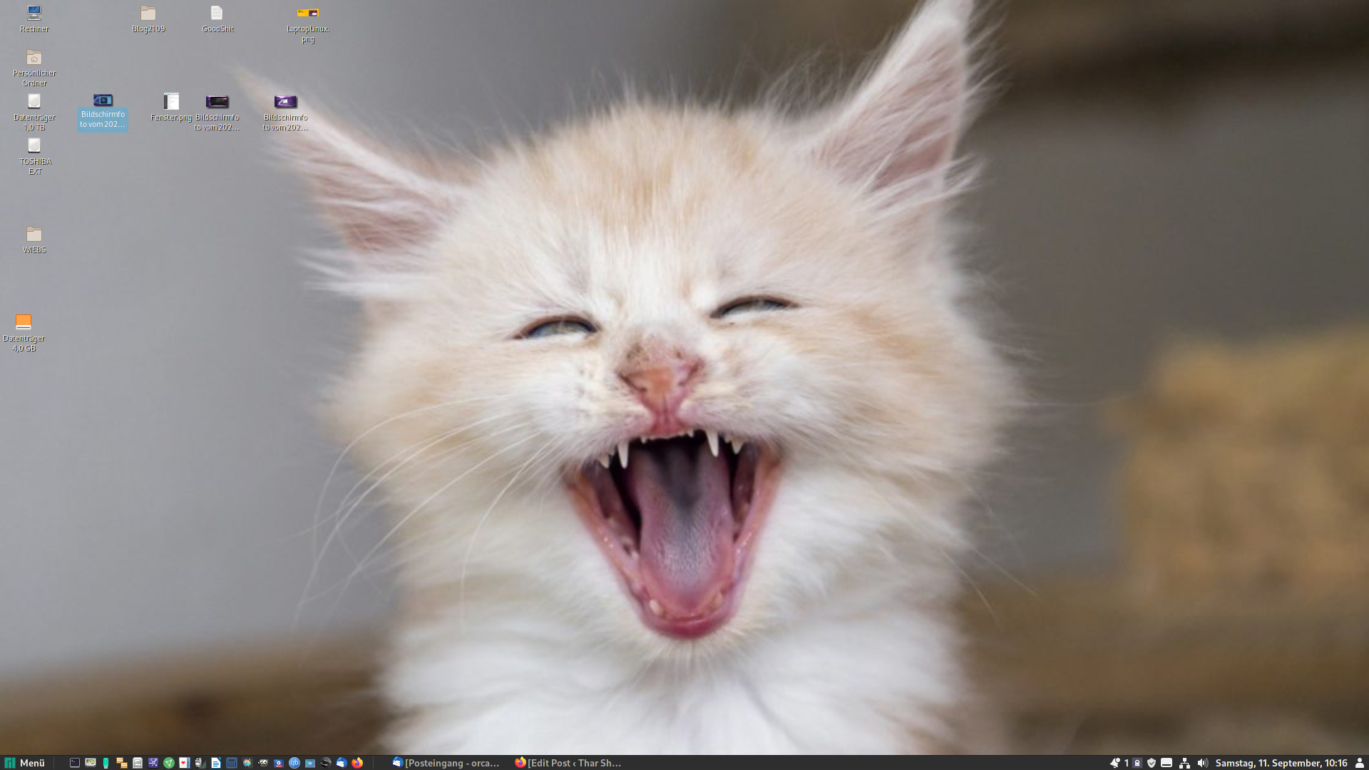Click the purple lock tray icon

1137,763
